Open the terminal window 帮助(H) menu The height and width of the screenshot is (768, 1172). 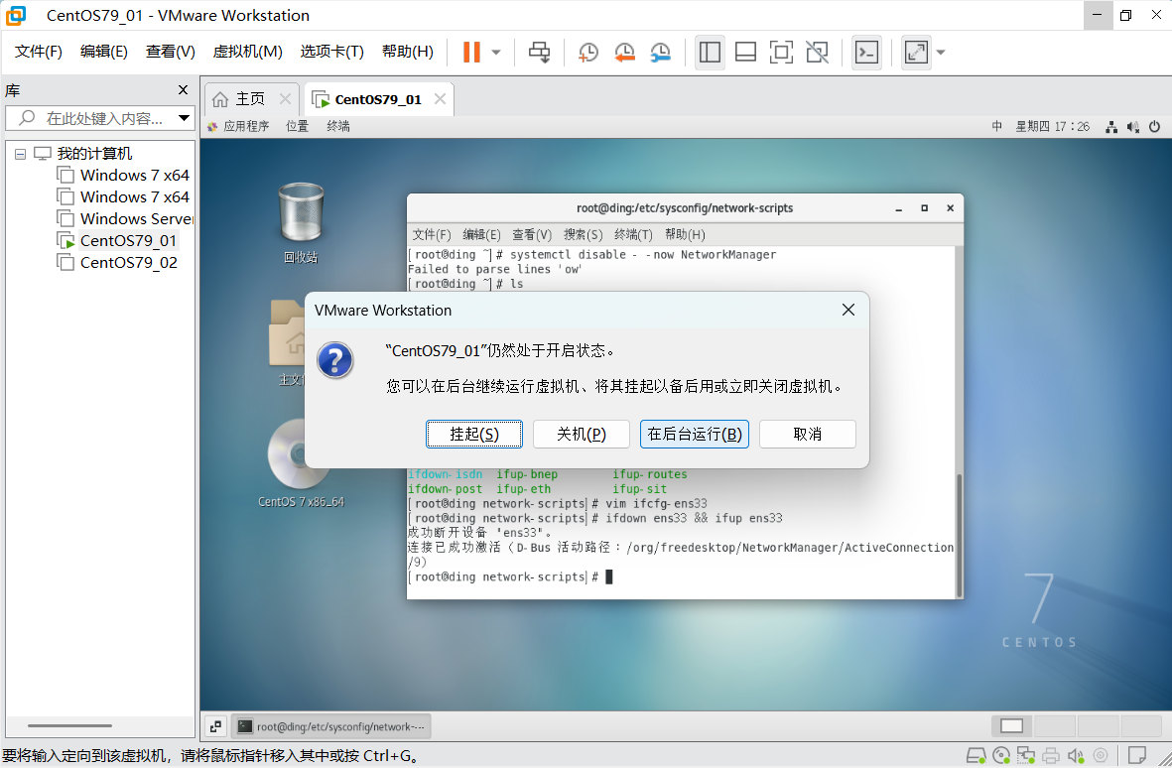coord(685,234)
